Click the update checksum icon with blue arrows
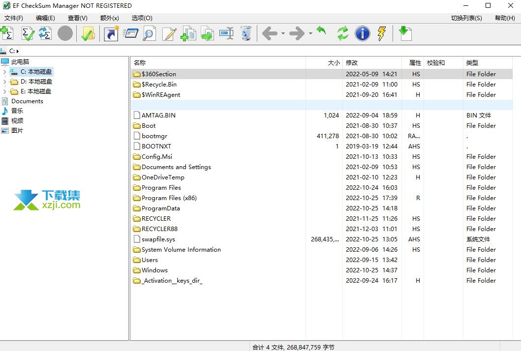 click(45, 33)
